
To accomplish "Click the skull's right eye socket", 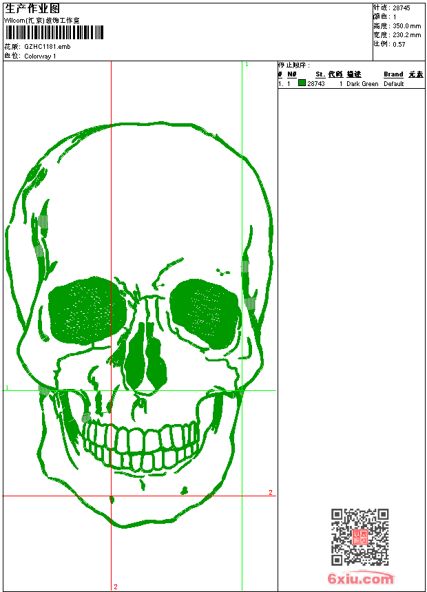I will [203, 312].
